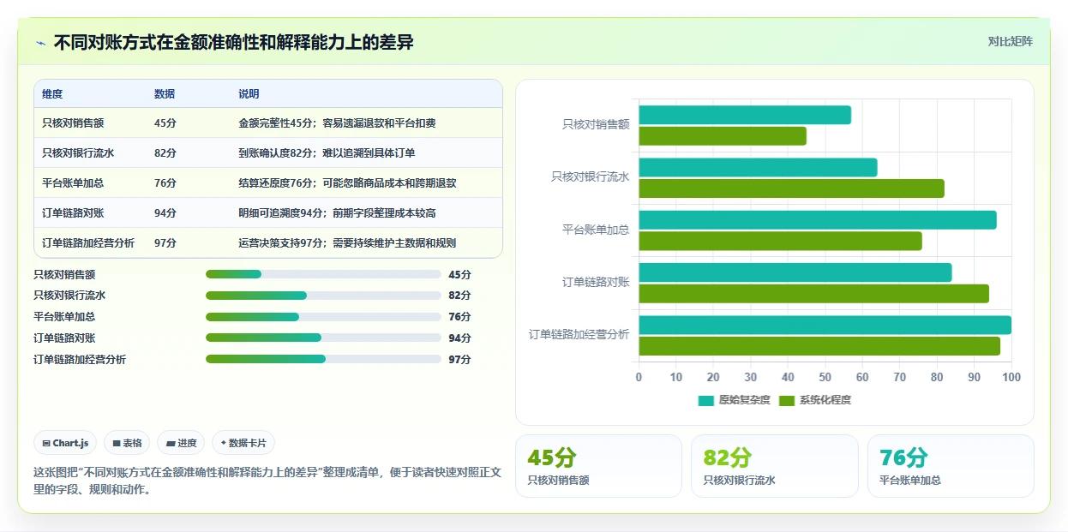Toggle the 系统化程度 legend swatch
The height and width of the screenshot is (532, 1068).
click(787, 400)
